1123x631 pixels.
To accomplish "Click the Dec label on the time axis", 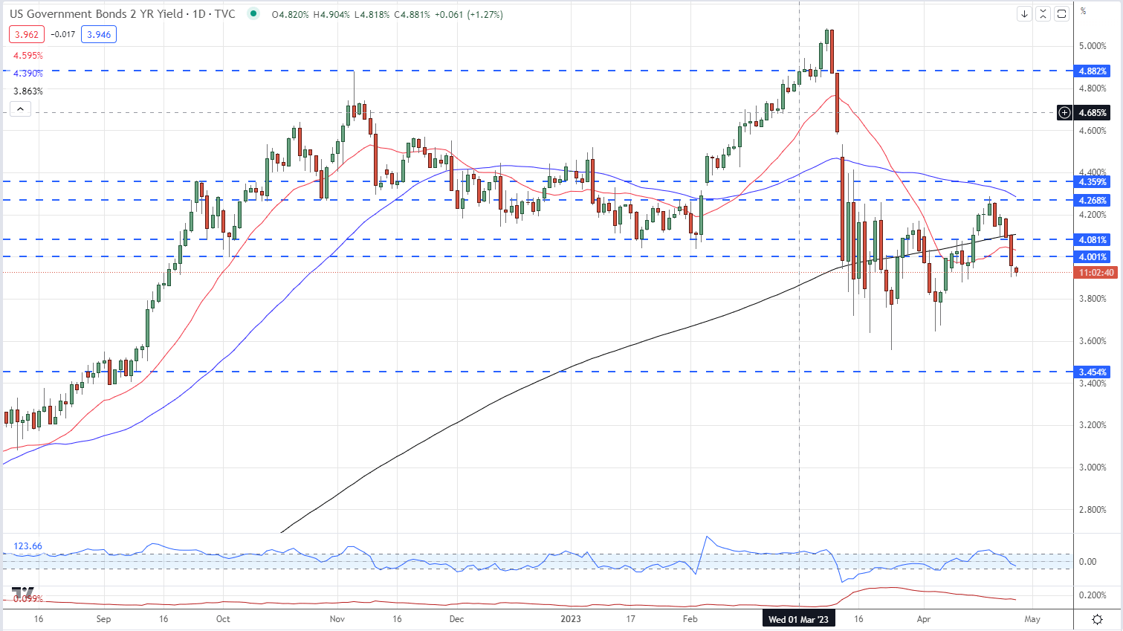I will tap(456, 619).
